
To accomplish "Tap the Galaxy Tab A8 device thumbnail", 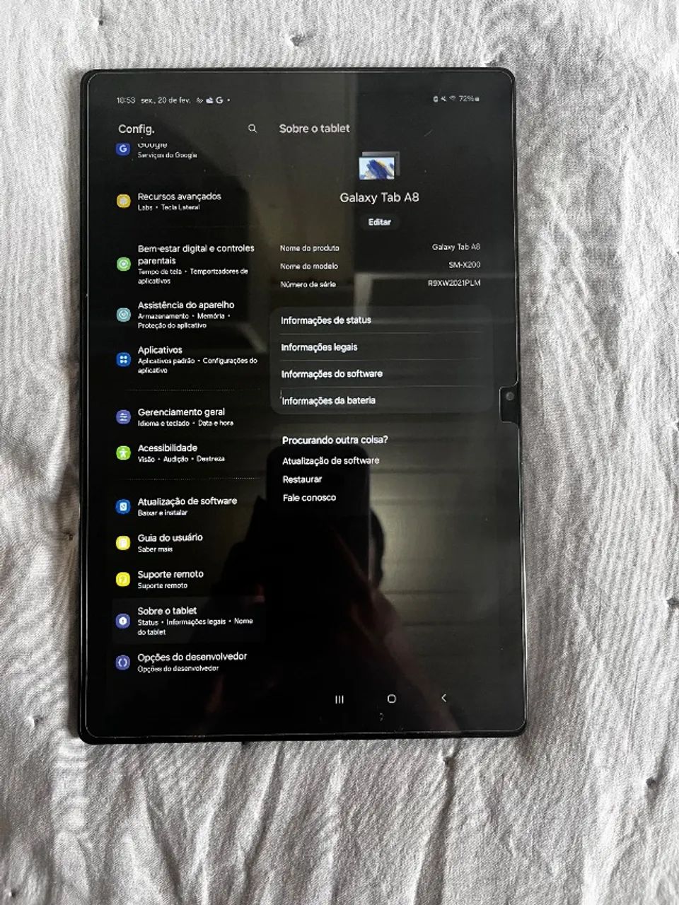I will [379, 166].
